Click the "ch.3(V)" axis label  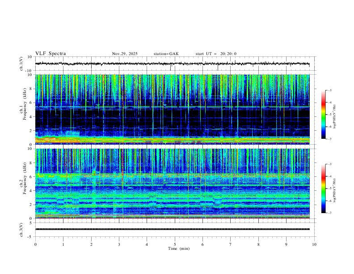21,230
